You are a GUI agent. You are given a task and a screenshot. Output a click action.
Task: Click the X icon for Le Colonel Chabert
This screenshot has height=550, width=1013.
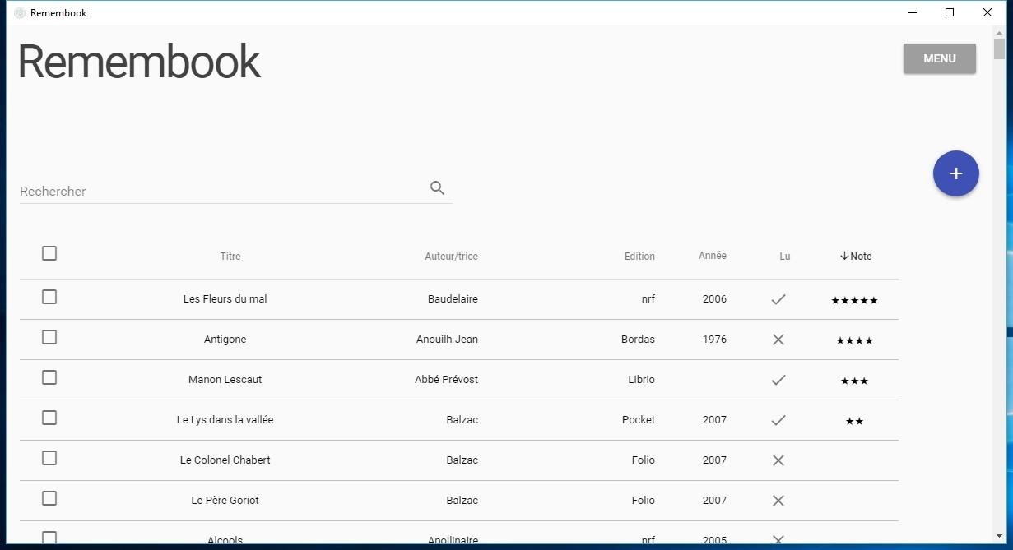tap(778, 460)
